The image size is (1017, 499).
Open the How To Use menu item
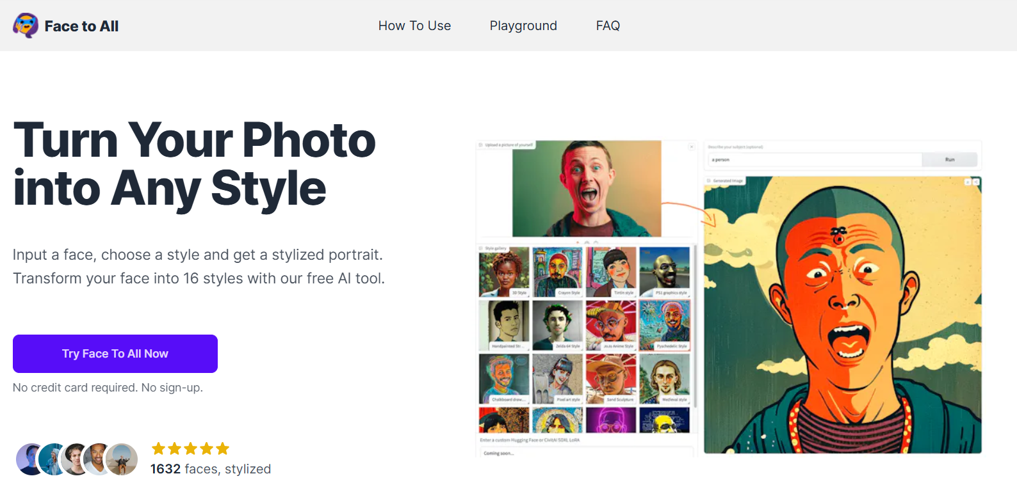tap(414, 26)
